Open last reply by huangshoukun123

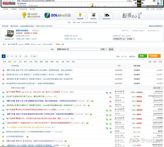pyautogui.click(x=155, y=96)
